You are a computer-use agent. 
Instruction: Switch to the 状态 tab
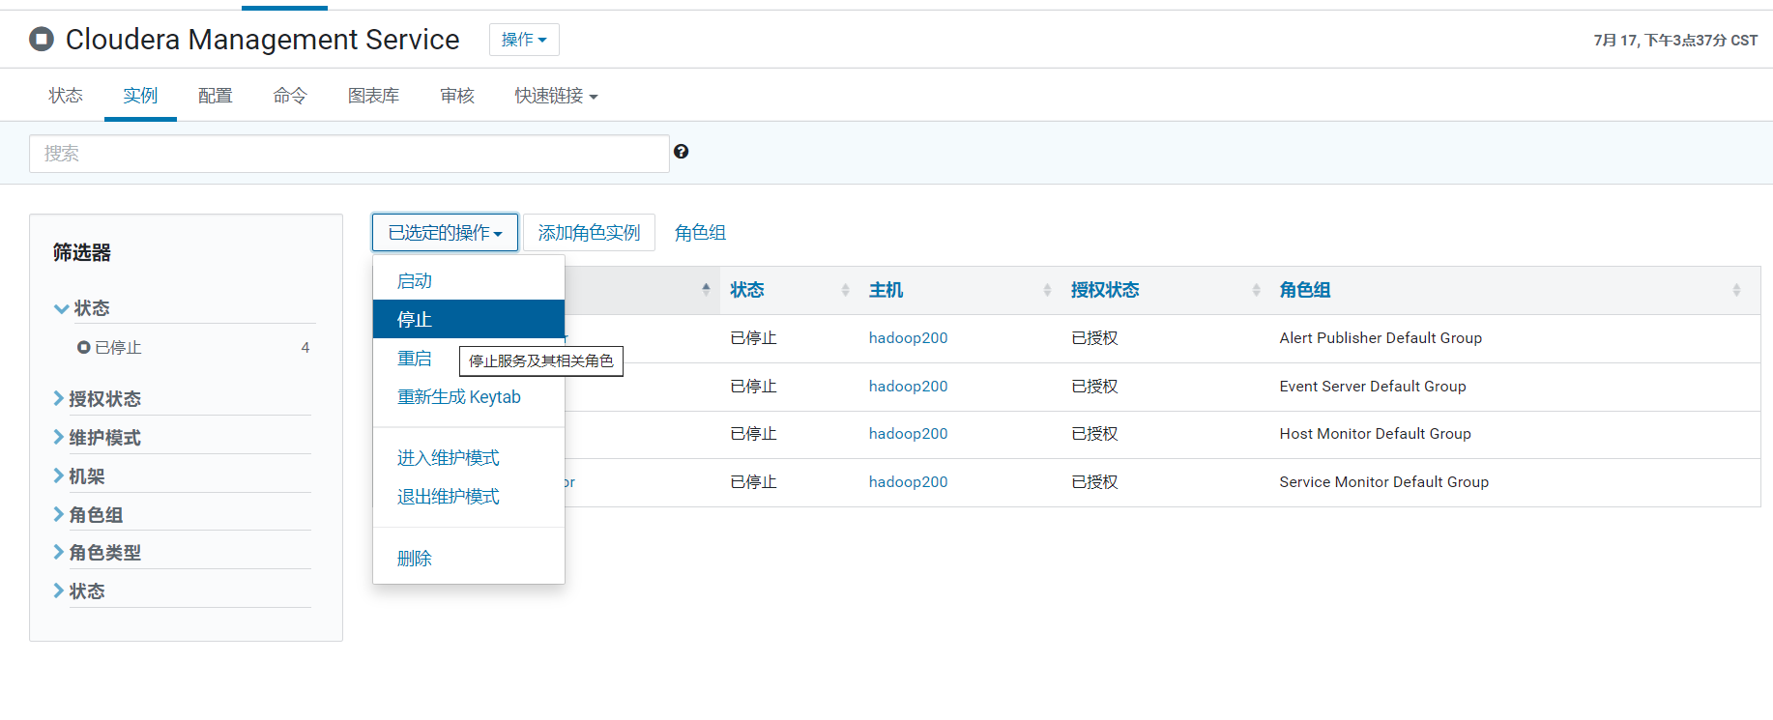[66, 96]
